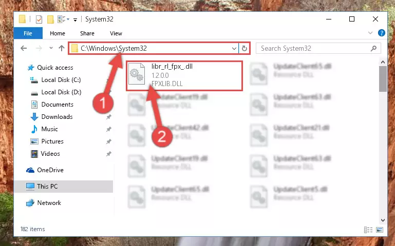This screenshot has height=246, width=395.
Task: Select the libr_rl_fpx_.dll file
Action: pyautogui.click(x=184, y=76)
